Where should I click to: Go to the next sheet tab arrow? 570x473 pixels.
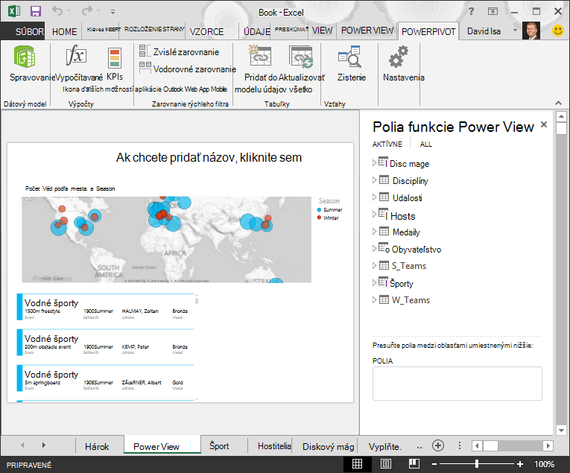[x=44, y=445]
